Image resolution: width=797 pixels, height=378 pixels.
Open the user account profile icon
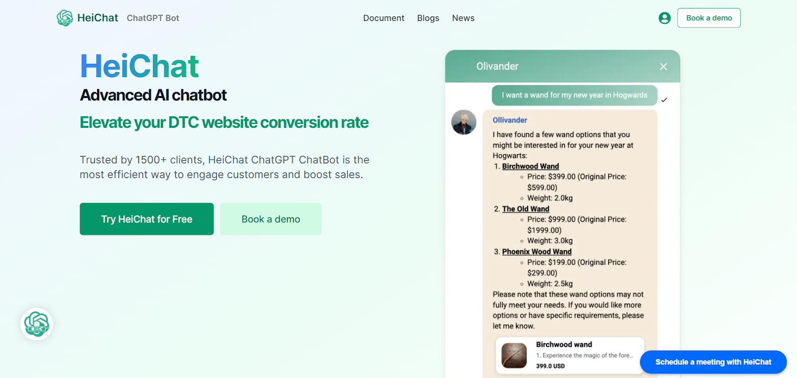click(x=664, y=18)
